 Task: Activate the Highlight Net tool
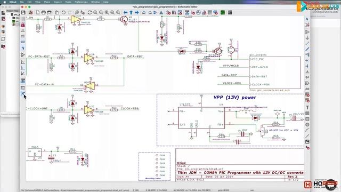point(307,25)
